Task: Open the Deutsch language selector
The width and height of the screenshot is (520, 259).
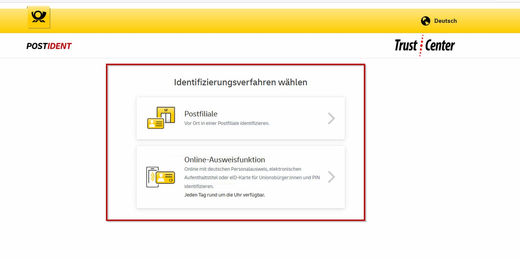Action: coord(445,21)
